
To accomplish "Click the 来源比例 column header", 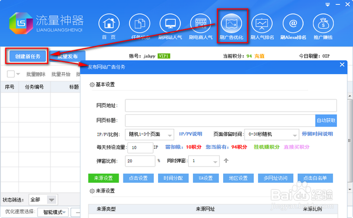I will (312, 209).
